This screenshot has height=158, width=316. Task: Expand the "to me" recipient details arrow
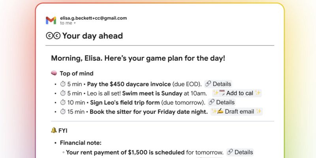pos(75,24)
